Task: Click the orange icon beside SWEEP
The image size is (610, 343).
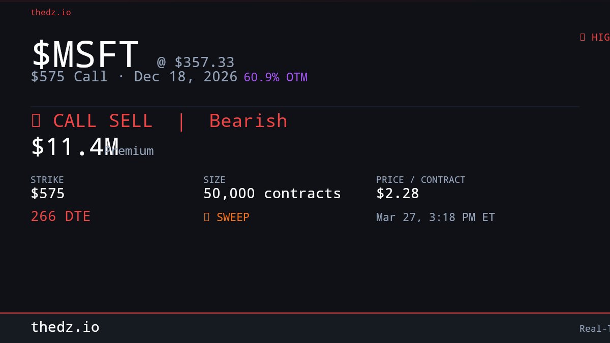Action: pyautogui.click(x=206, y=217)
